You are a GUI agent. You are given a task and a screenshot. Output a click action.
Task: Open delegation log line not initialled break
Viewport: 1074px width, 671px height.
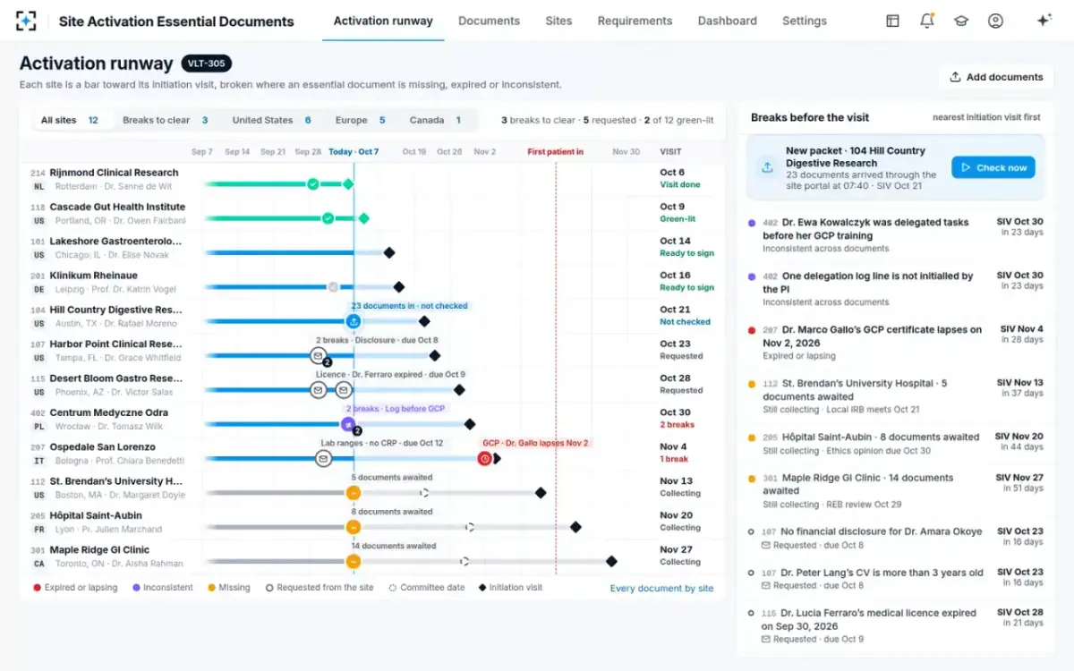tap(894, 289)
